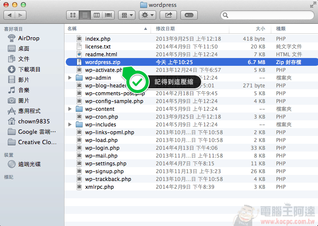Click the xmlrpc.php file icon
Image resolution: width=318 pixels, height=226 pixels.
click(x=79, y=187)
